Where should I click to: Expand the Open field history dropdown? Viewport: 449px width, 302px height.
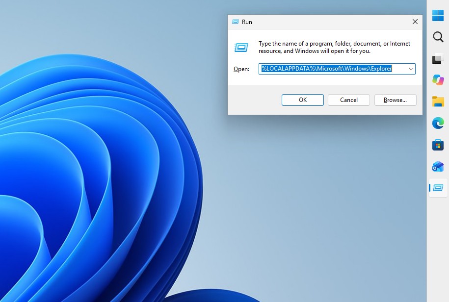pyautogui.click(x=411, y=69)
